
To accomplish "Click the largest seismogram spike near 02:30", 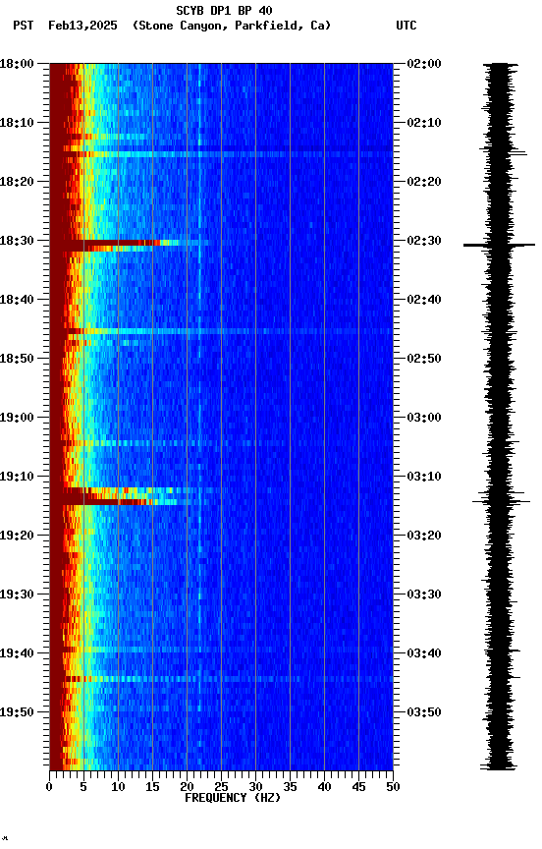I will pos(499,246).
